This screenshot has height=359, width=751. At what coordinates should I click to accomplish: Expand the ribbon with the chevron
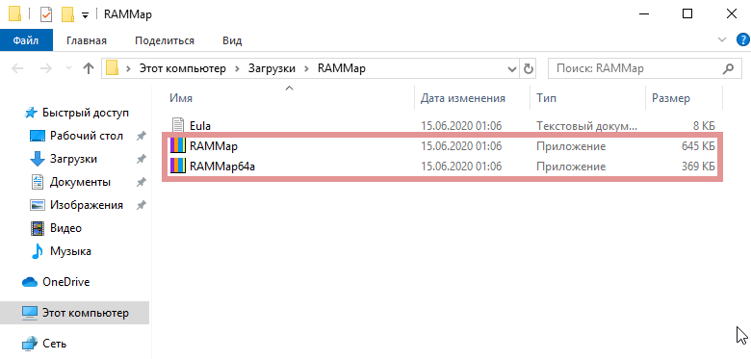pos(722,40)
